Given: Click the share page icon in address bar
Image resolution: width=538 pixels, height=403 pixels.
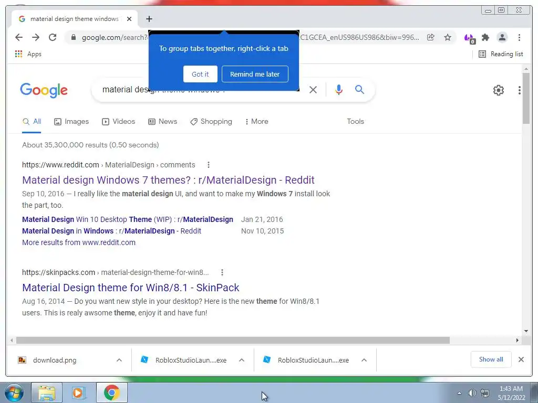Looking at the screenshot, I should pos(431,37).
